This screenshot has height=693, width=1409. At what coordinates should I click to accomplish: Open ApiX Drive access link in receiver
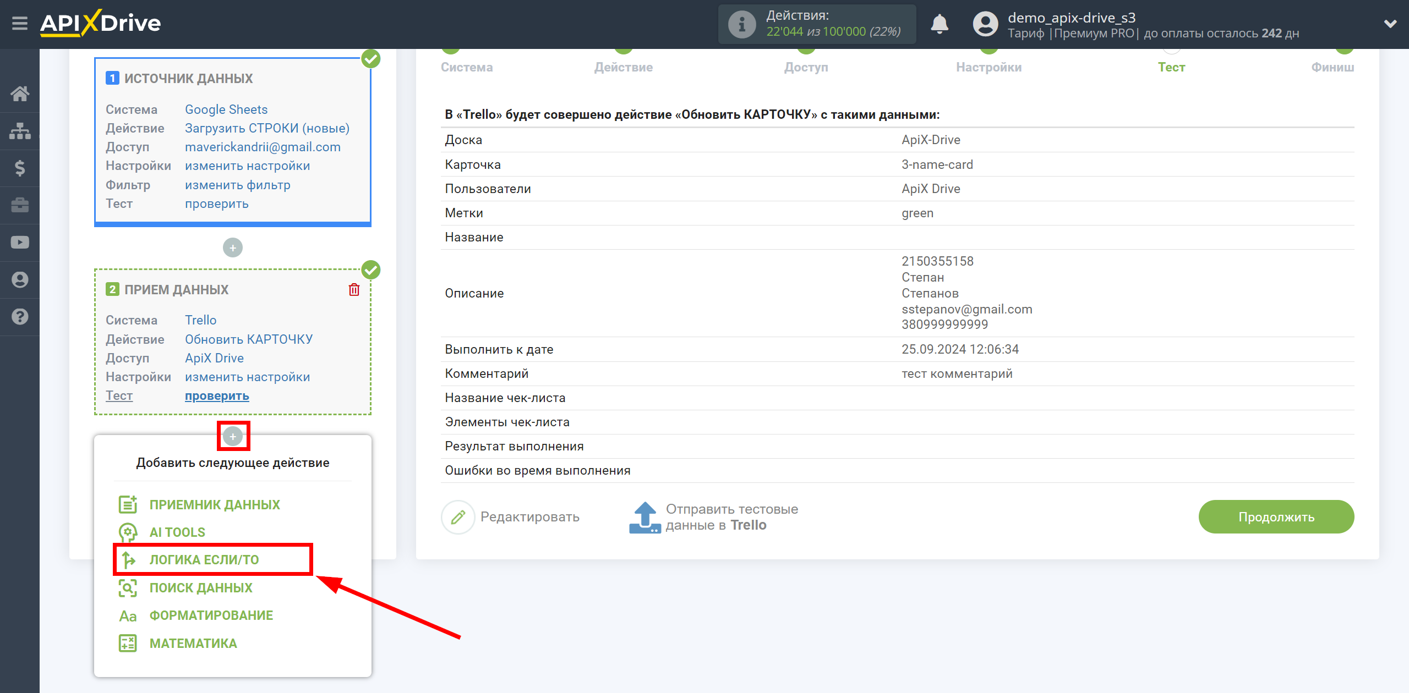[214, 358]
